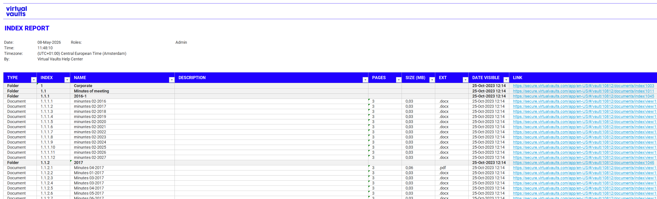The width and height of the screenshot is (657, 199).
Task: Select the Minutes of meeting name cell
Action: tap(122, 91)
